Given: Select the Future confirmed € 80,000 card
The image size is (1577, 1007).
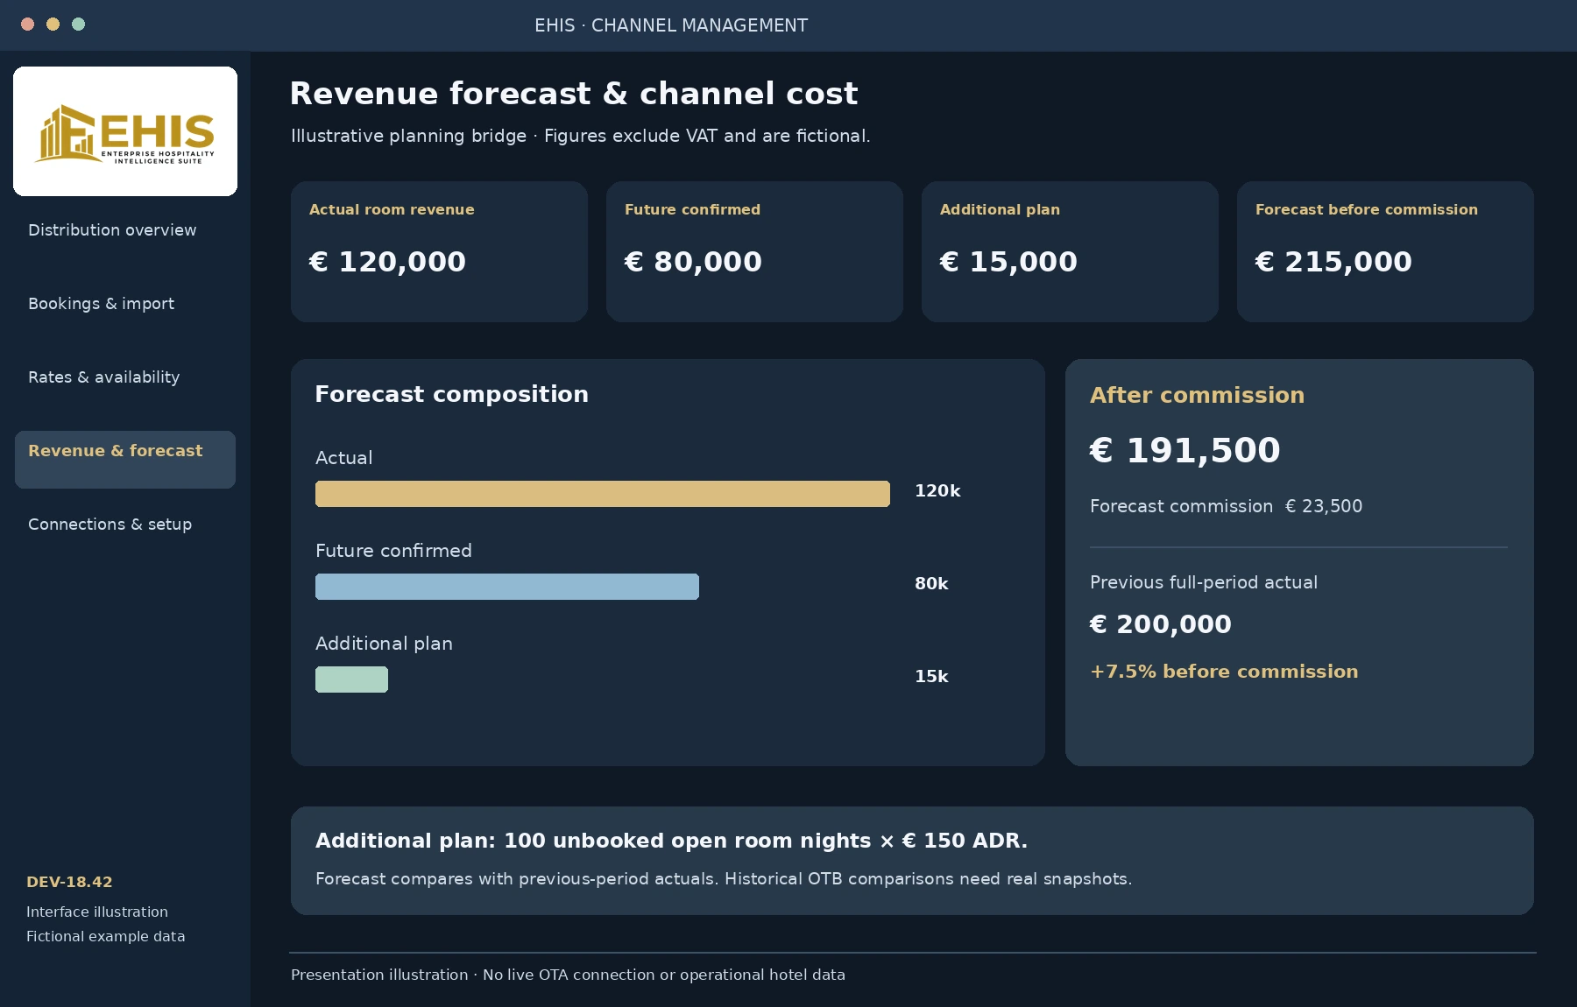Looking at the screenshot, I should (754, 251).
